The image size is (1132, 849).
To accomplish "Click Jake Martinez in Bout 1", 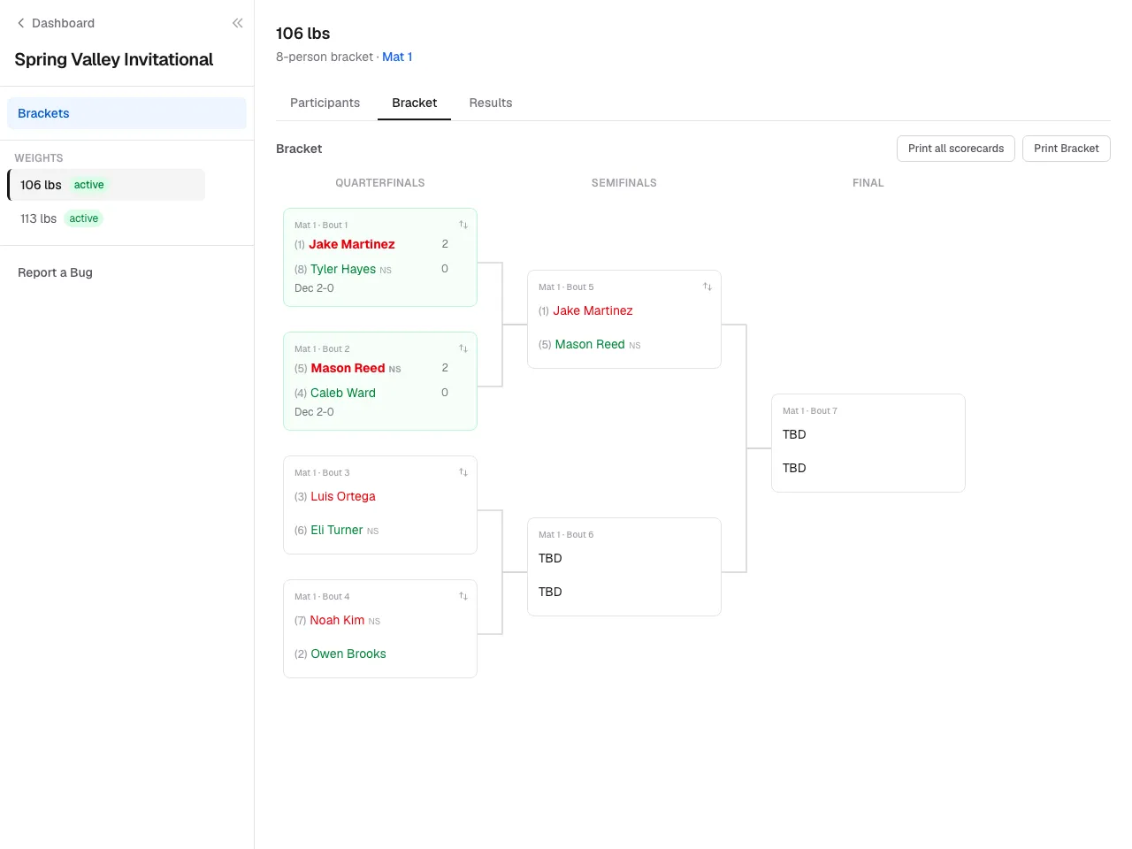I will pos(352,244).
